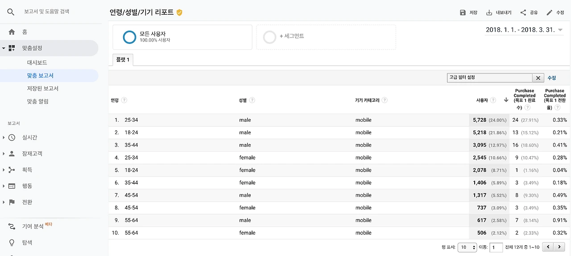
Task: Open 저장된 보고서 in the sidebar
Action: [x=43, y=88]
